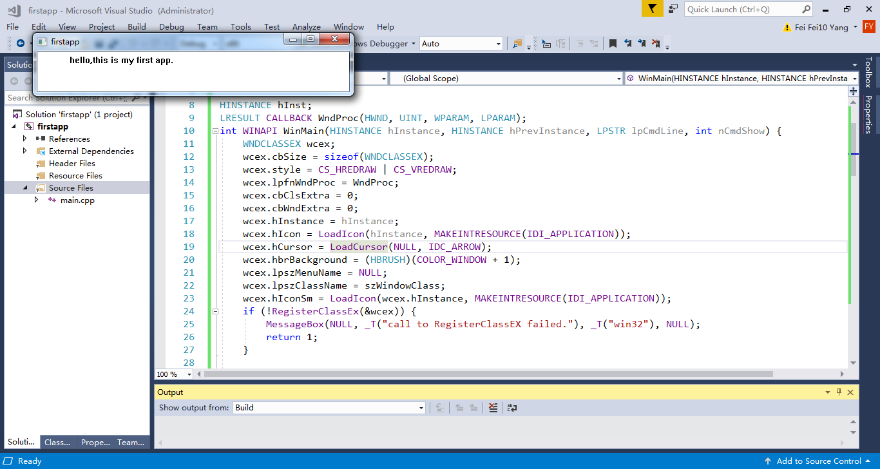This screenshot has width=880, height=469.
Task: Jump to the next bookmark
Action: [641, 43]
